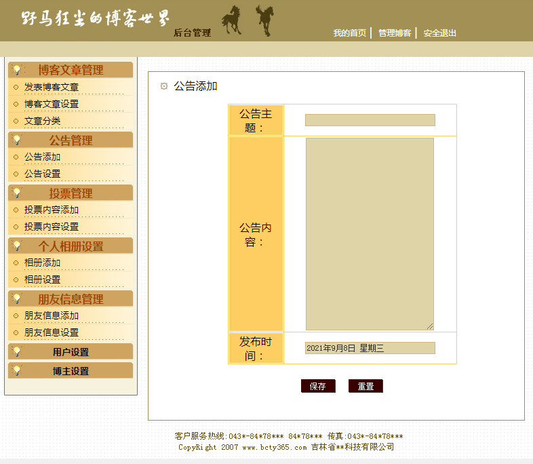Image resolution: width=533 pixels, height=464 pixels.
Task: Open the 朋友信息设置 link
Action: pyautogui.click(x=52, y=332)
